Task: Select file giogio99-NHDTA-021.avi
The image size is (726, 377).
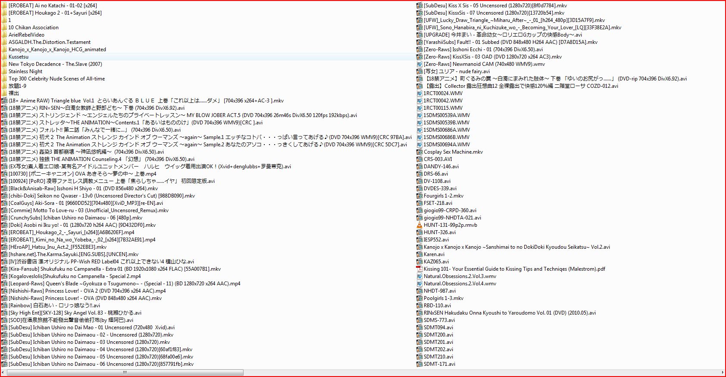Action: point(452,217)
